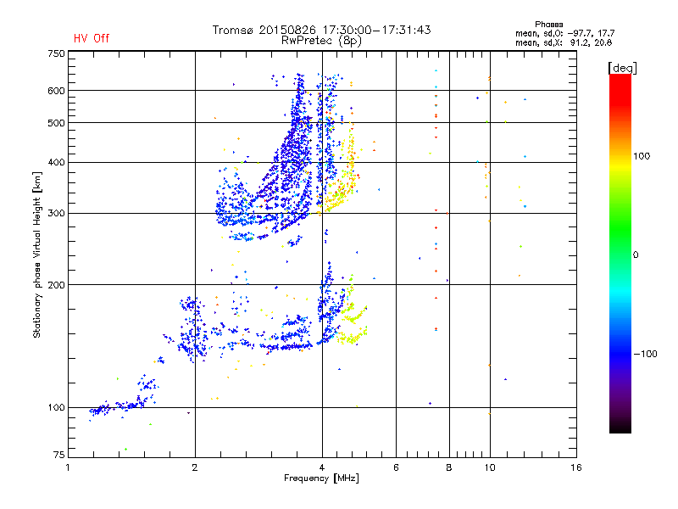The height and width of the screenshot is (509, 678).
Task: Click the x-axis tick label '16'
Action: coord(576,467)
